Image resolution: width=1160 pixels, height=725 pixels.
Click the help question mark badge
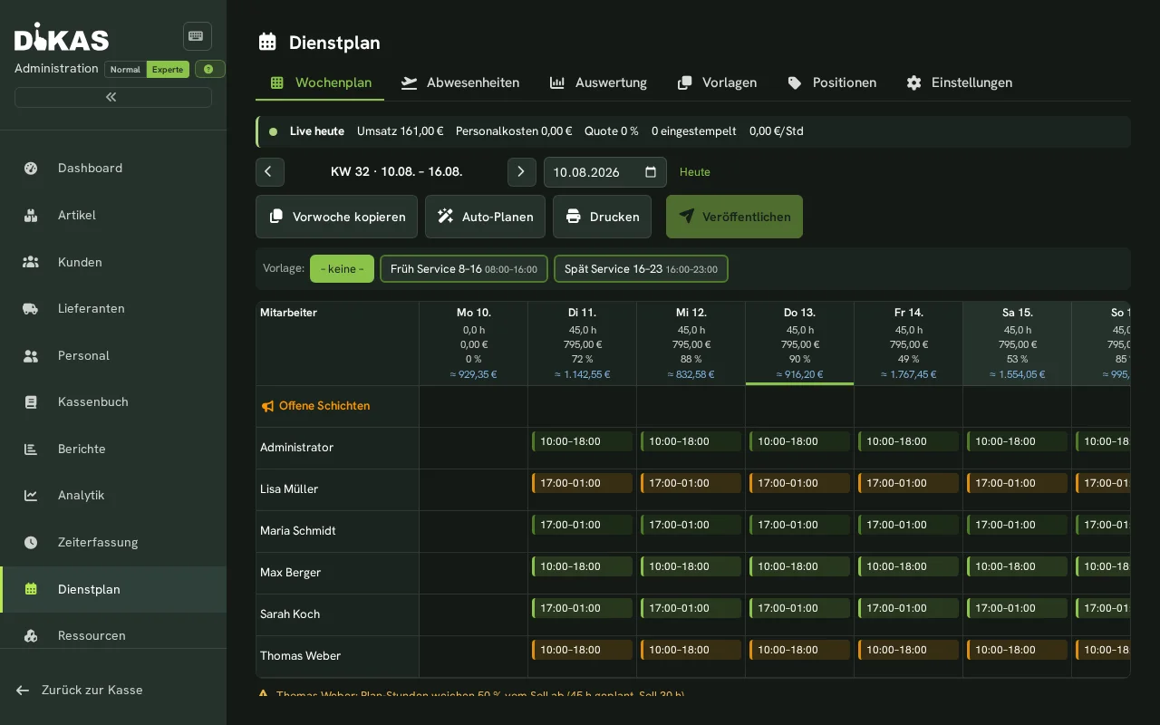209,69
